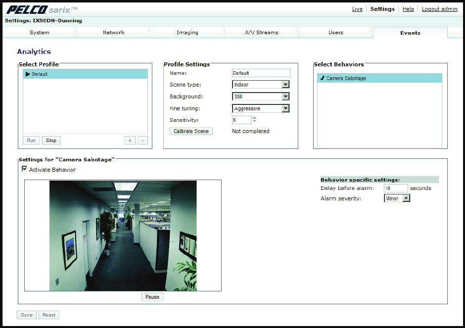
Task: Click the Sensitivity value field
Action: 242,120
